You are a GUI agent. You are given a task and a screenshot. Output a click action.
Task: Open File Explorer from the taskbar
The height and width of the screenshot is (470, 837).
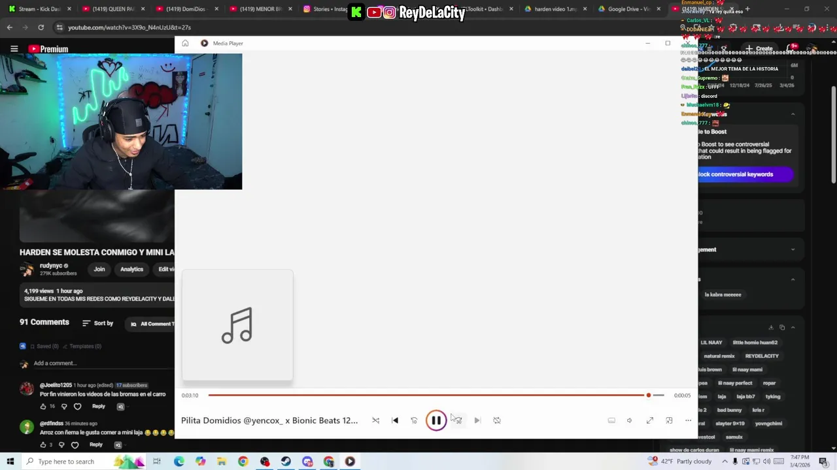click(x=222, y=462)
